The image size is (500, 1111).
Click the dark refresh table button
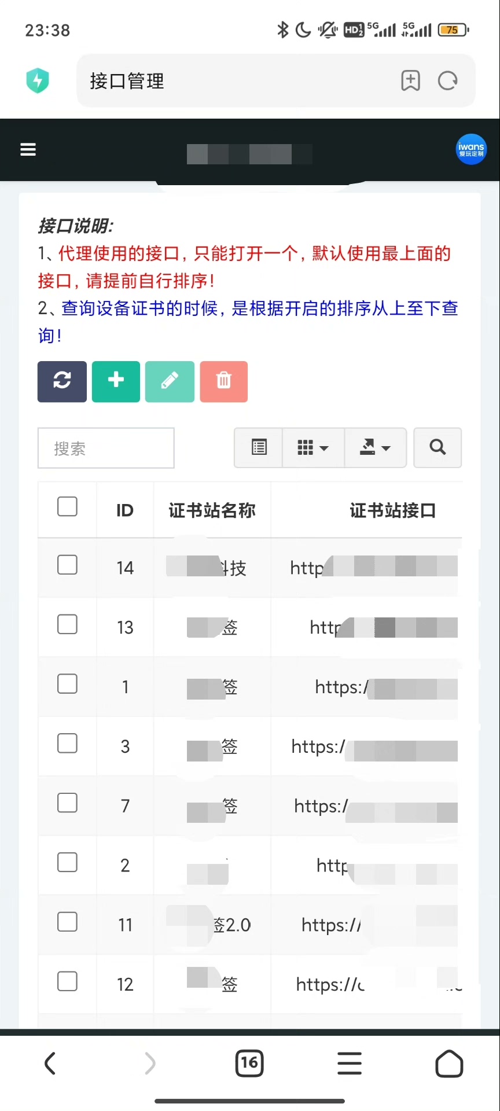tap(62, 381)
